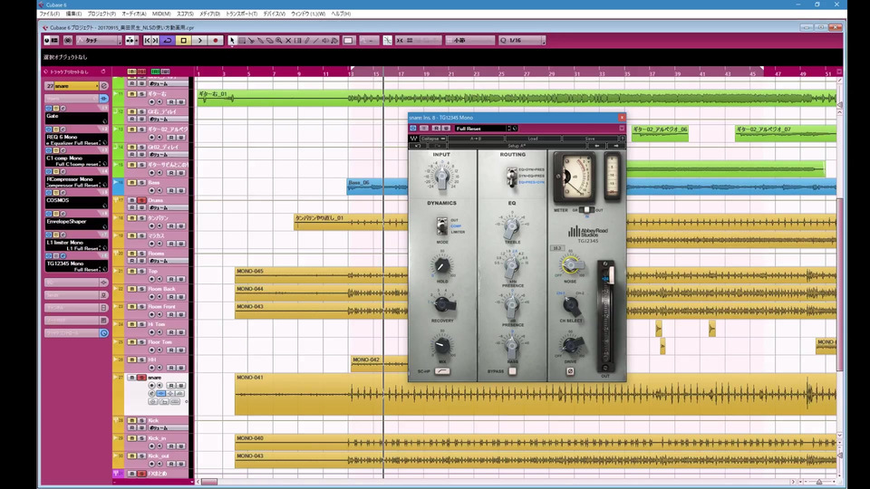Select the Zoom magnifier tool
This screenshot has height=489, width=870.
pyautogui.click(x=279, y=41)
